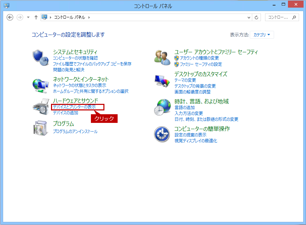Click the Ease of Access blue circle icon
Screen dimensions: 306x225
[x=162, y=134]
